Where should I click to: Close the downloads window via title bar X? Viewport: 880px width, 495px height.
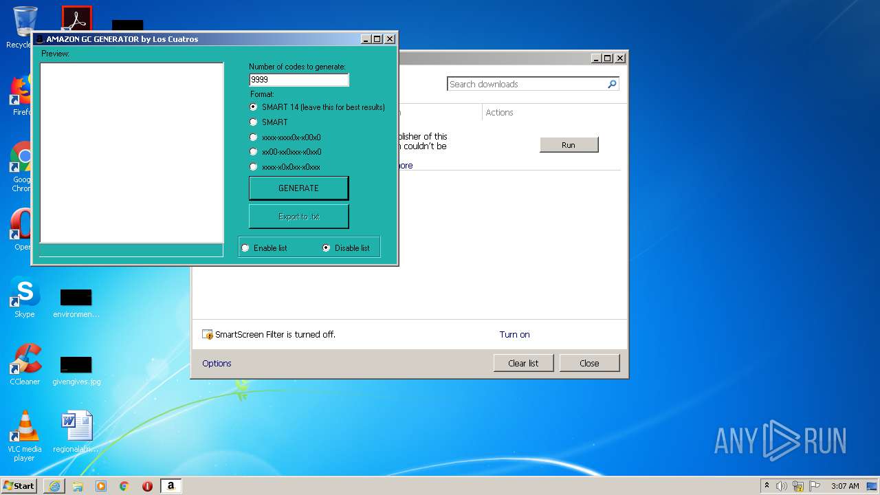620,58
